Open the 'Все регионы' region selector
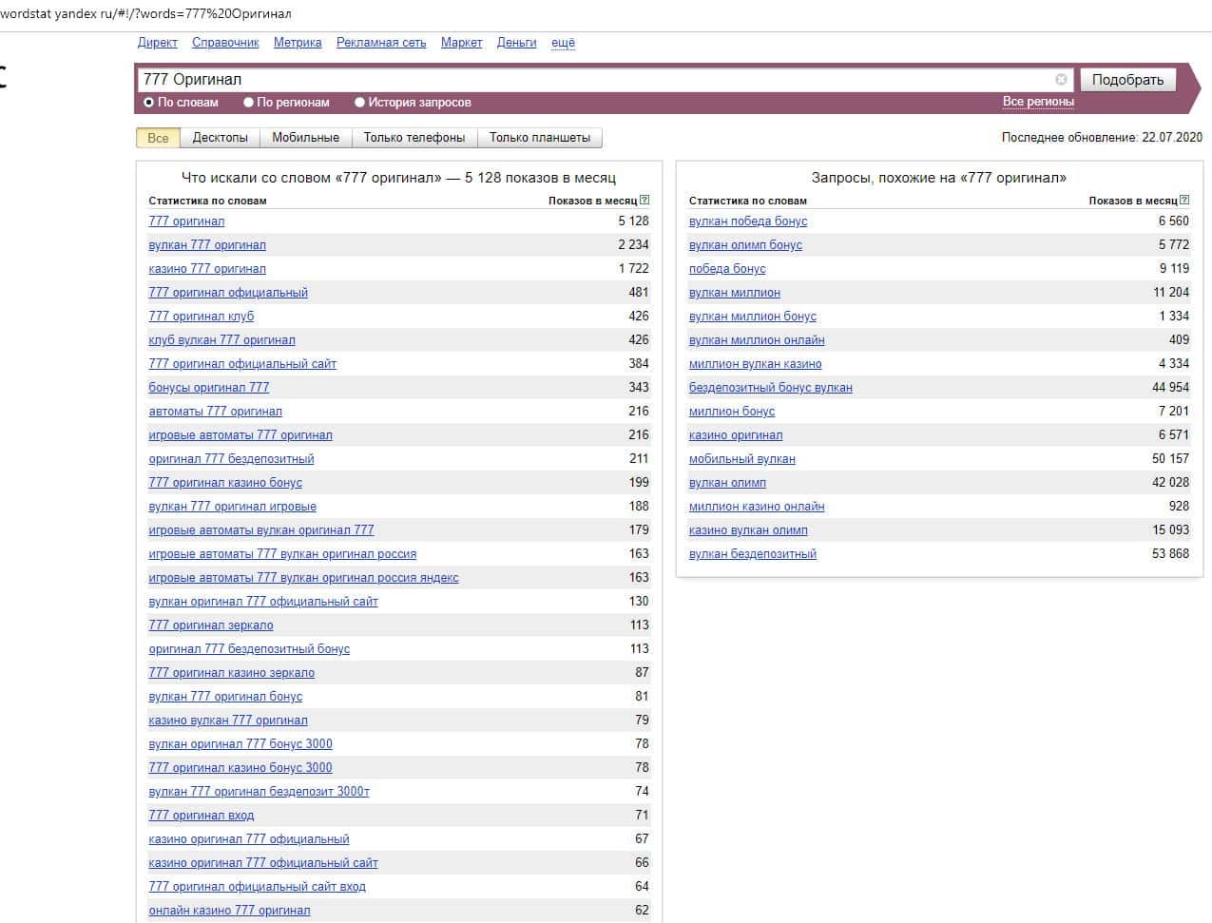 [x=1038, y=102]
